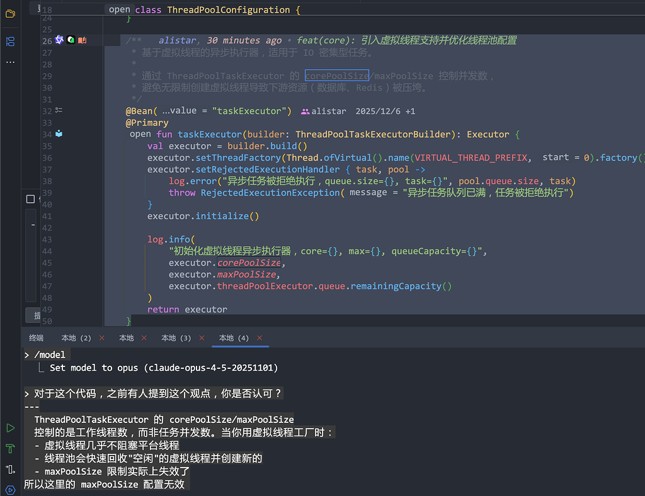645x496 pixels.
Task: Select the 本地 (4) terminal tab
Action: coord(234,338)
